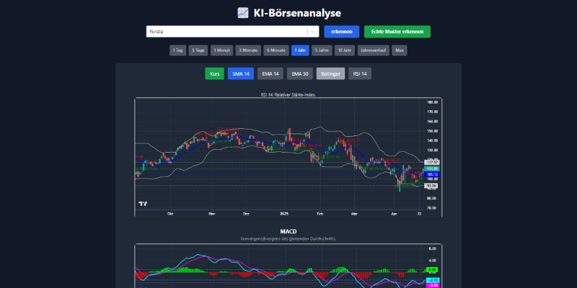Select the Max time range
This screenshot has width=577, height=288.
399,50
